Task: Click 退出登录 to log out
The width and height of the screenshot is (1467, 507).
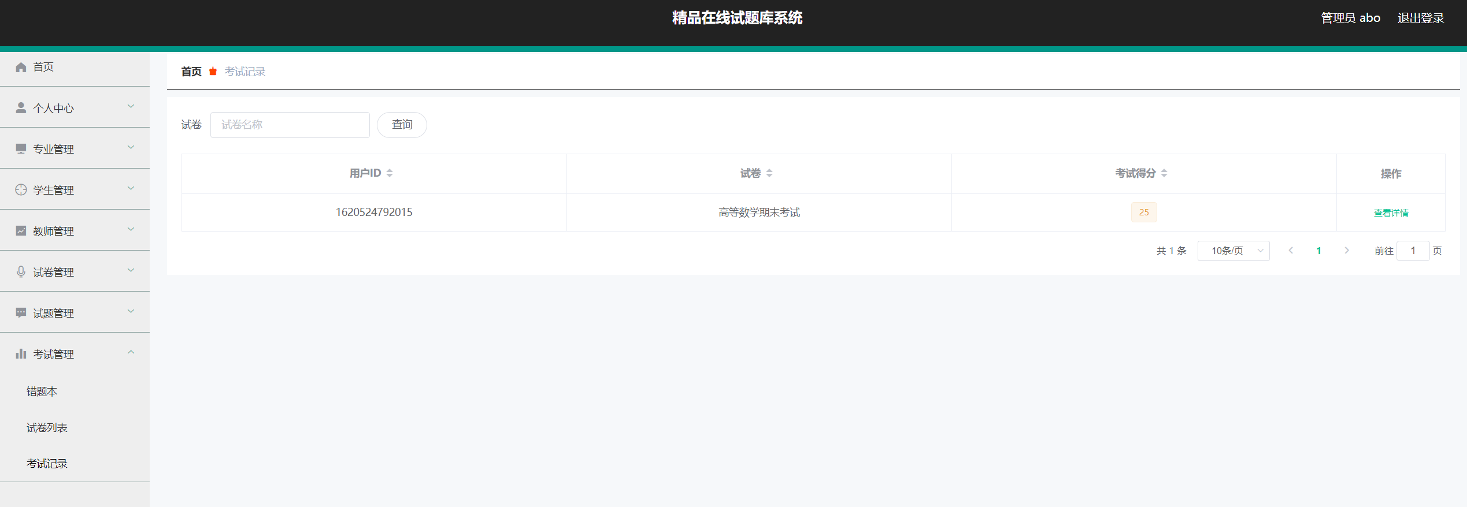Action: click(x=1421, y=18)
